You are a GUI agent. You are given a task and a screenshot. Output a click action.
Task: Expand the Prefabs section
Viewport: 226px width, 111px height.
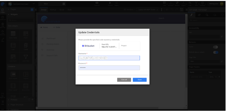pos(13,100)
